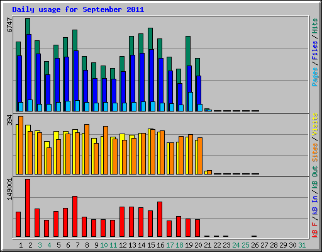Click green day label 31
Viewport: 322px width, 252px height.
point(302,245)
